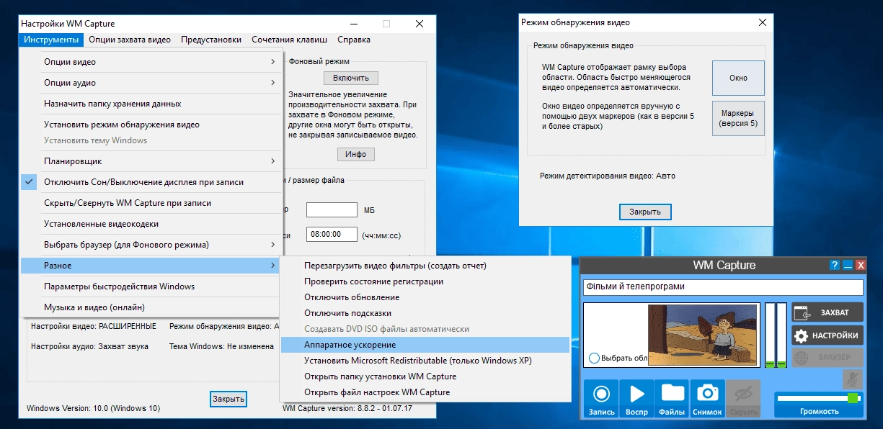Click the WM Capture version: 8.8.2 text
The height and width of the screenshot is (429, 883).
[x=348, y=409]
